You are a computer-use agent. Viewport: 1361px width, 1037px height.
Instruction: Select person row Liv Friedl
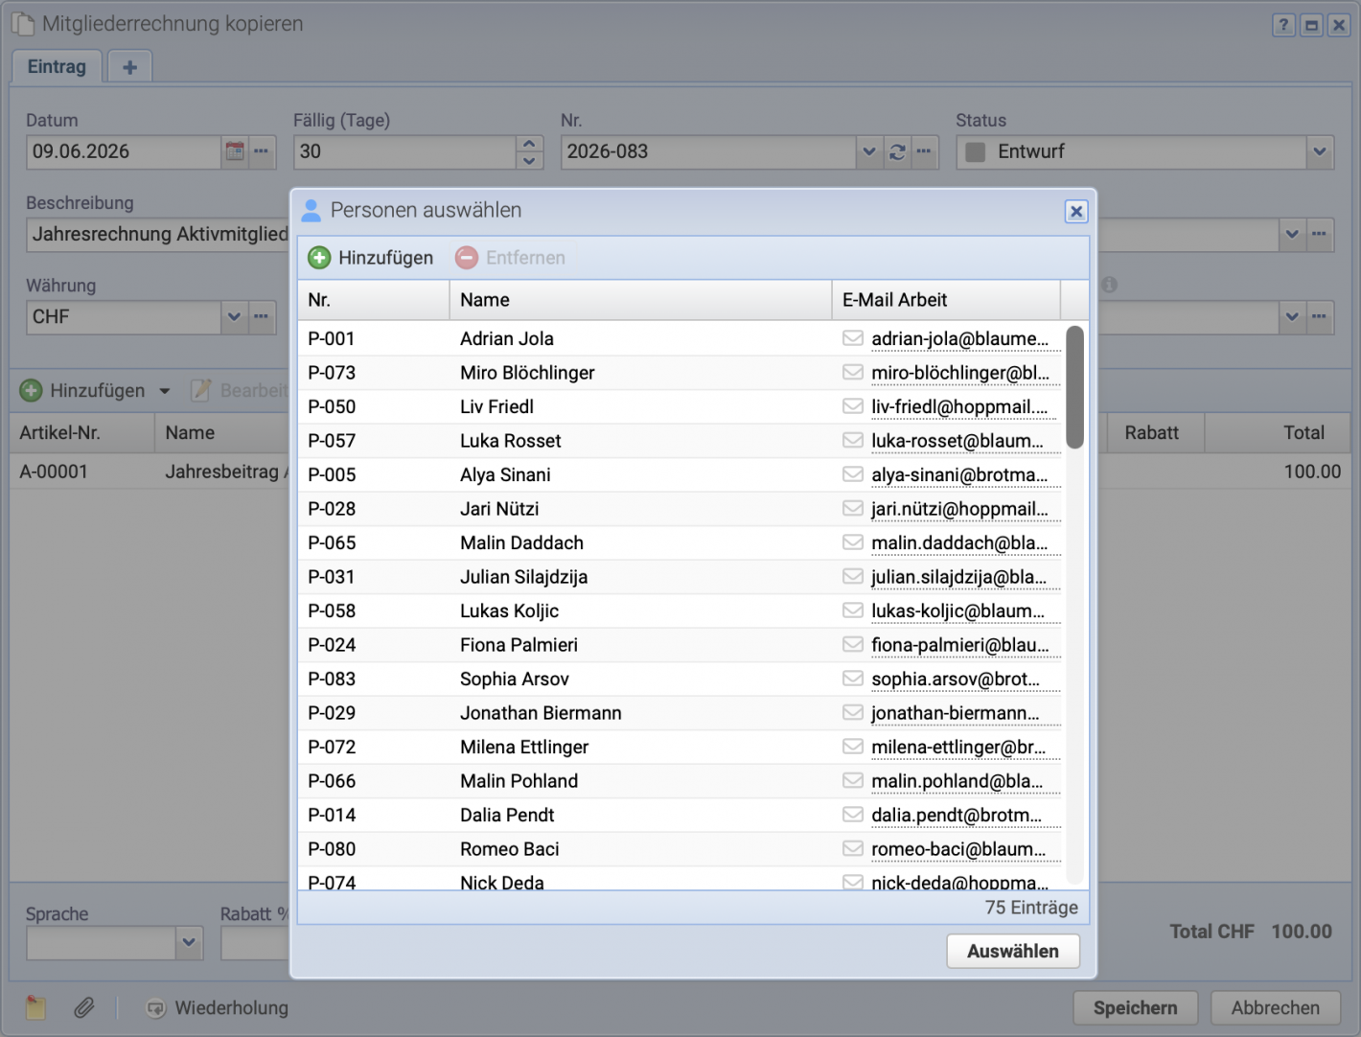tap(680, 406)
